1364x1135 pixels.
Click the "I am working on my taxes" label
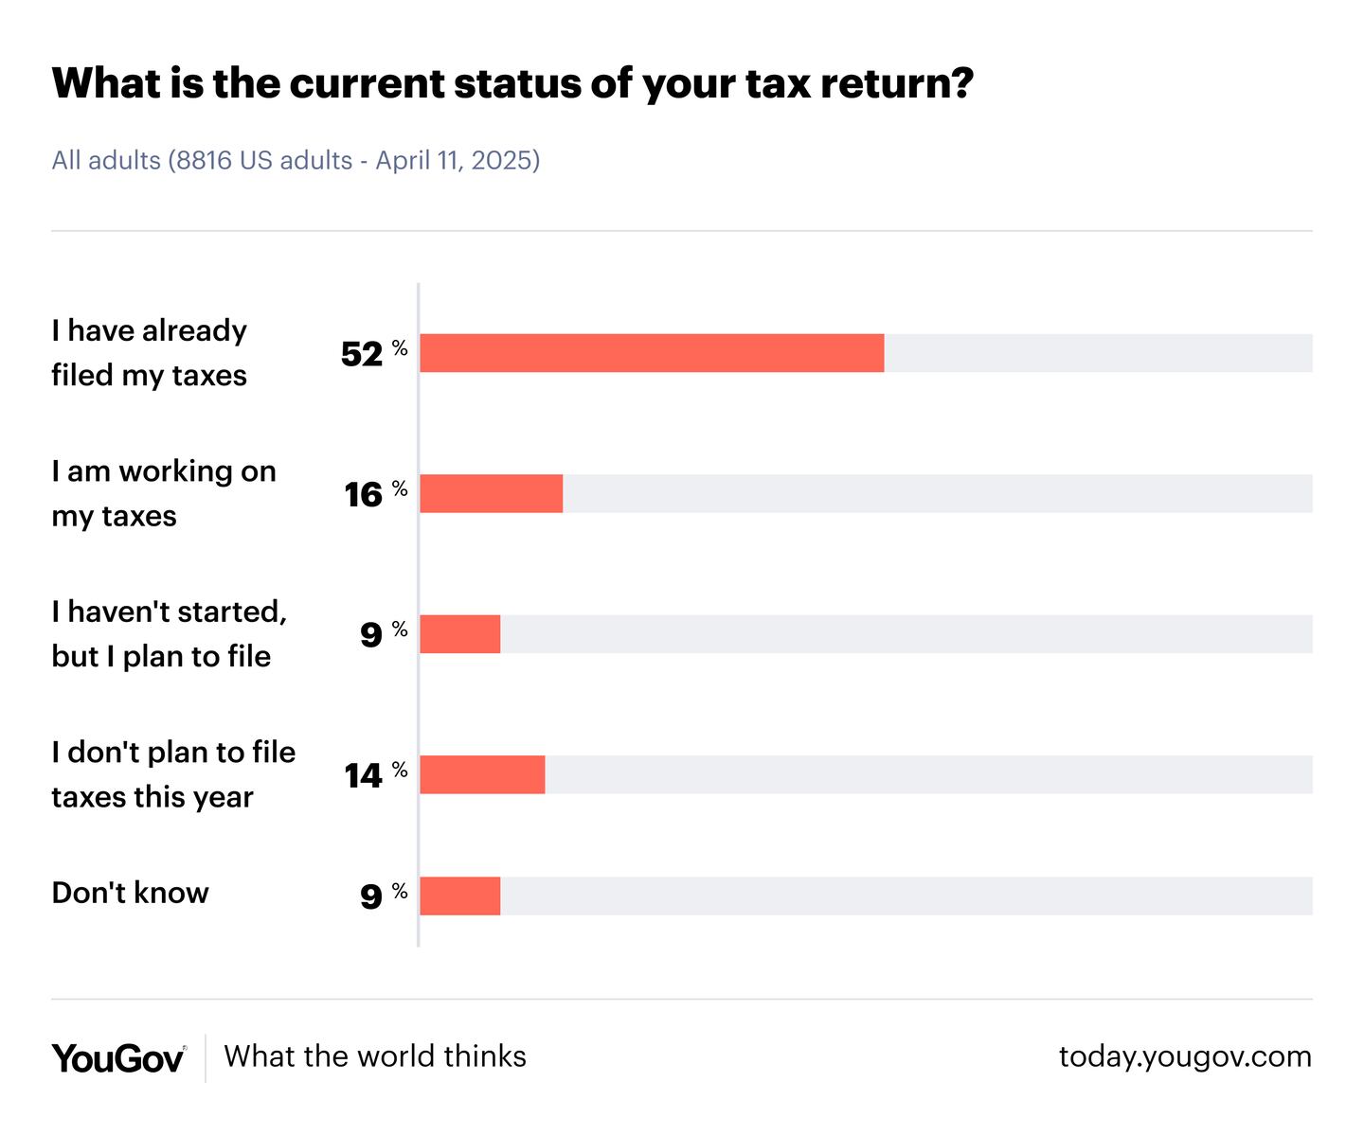pyautogui.click(x=163, y=493)
